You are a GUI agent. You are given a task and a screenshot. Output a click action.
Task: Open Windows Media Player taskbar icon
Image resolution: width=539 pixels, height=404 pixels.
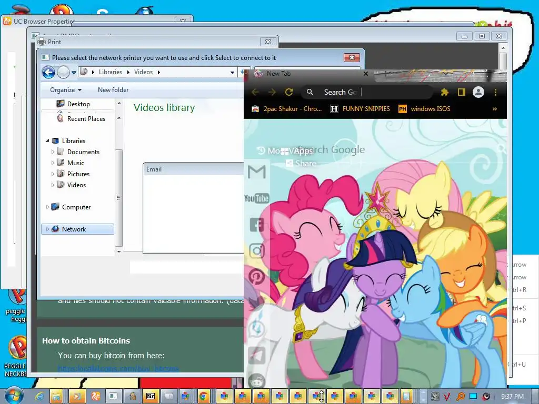pos(76,397)
